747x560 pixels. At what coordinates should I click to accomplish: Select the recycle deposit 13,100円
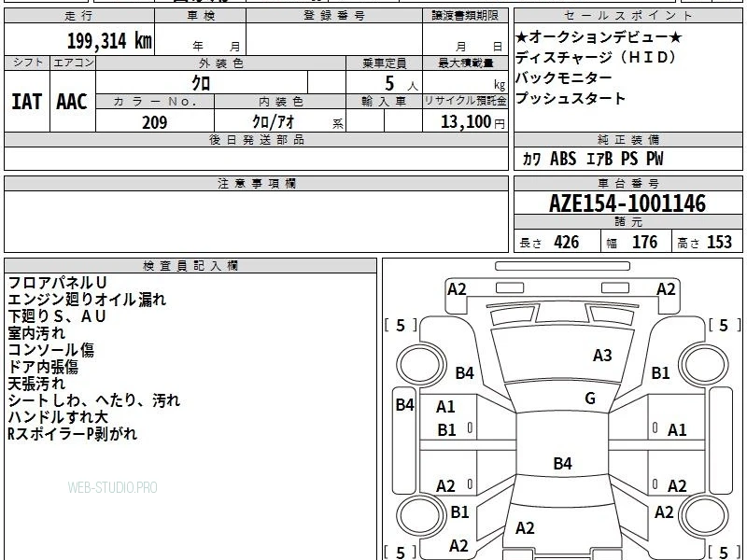pos(472,122)
